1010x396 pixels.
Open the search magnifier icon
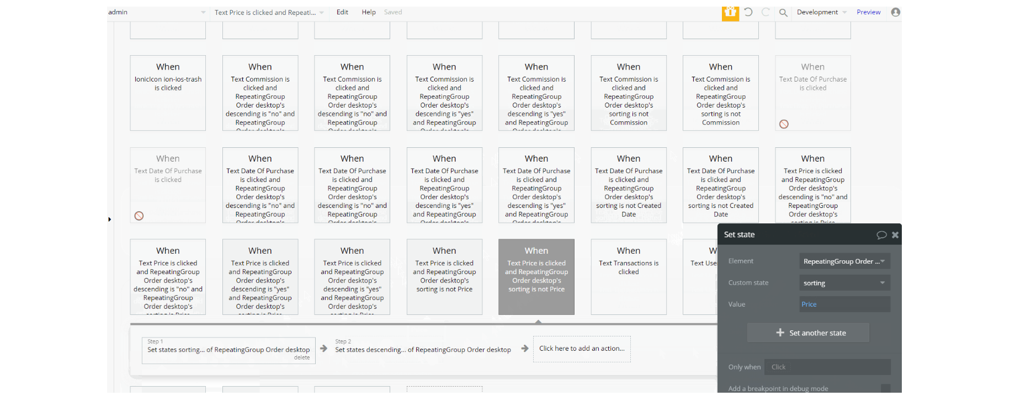783,12
